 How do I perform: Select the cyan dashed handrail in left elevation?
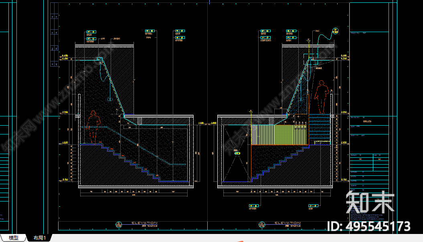[x=134, y=145]
